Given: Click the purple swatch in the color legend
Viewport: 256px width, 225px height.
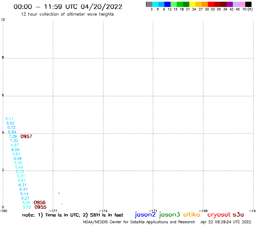Looking at the screenshot, I should pos(230,4).
